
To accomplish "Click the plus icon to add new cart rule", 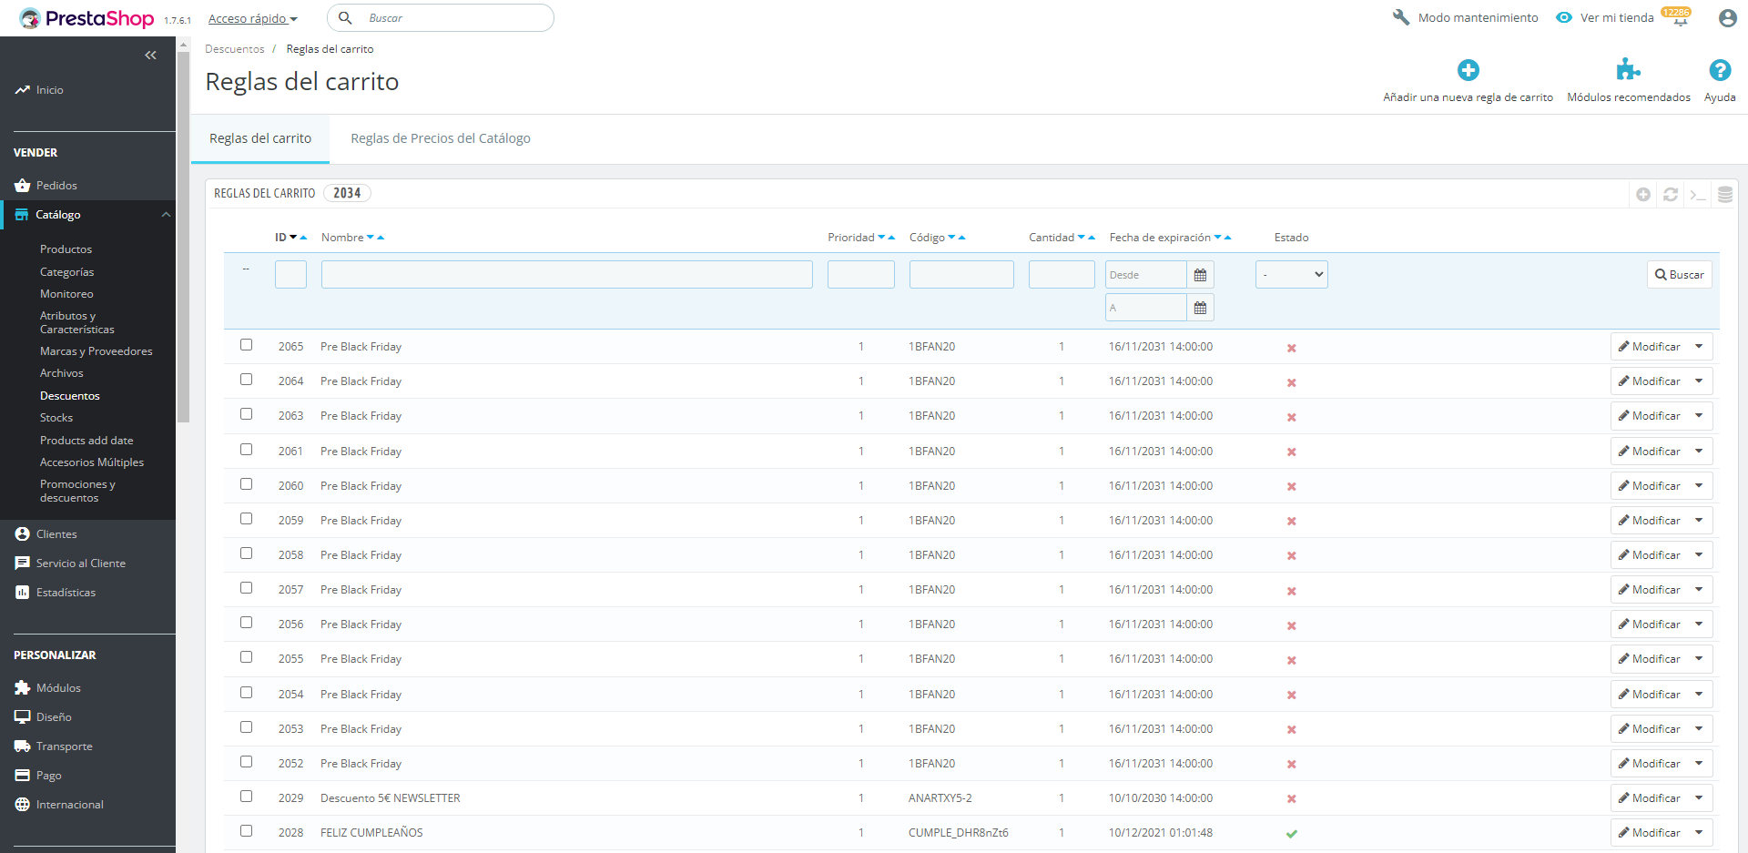I will 1469,70.
